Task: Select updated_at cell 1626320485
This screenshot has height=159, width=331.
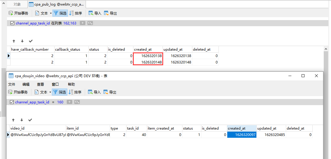Action: coord(271,135)
